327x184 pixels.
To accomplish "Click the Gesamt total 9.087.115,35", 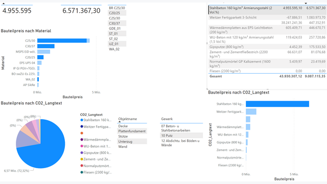I will point(315,76).
